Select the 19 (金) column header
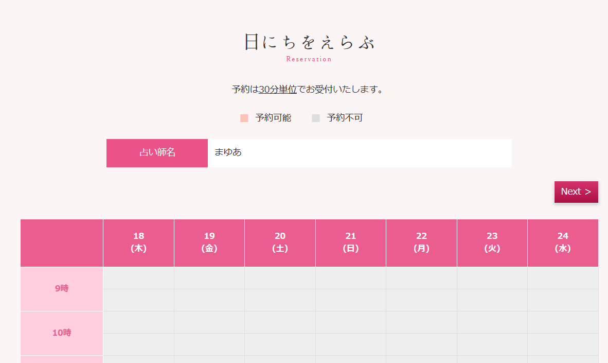 click(209, 243)
